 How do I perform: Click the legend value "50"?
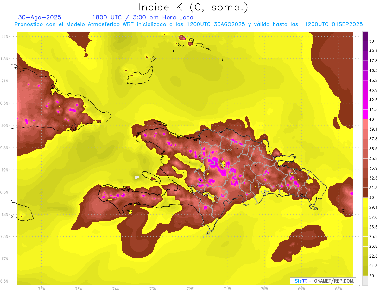coord(372,41)
